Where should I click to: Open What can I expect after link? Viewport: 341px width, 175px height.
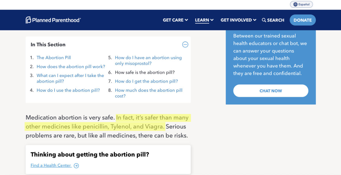[x=70, y=78]
